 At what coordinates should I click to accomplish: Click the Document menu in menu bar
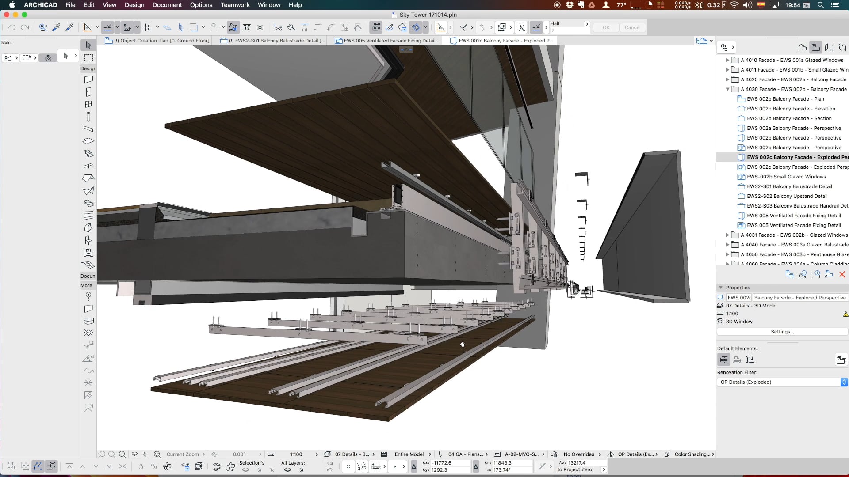coord(167,5)
